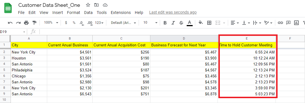The height and width of the screenshot is (103, 305).
Task: Toggle Italic formatting
Action: [x=173, y=23]
